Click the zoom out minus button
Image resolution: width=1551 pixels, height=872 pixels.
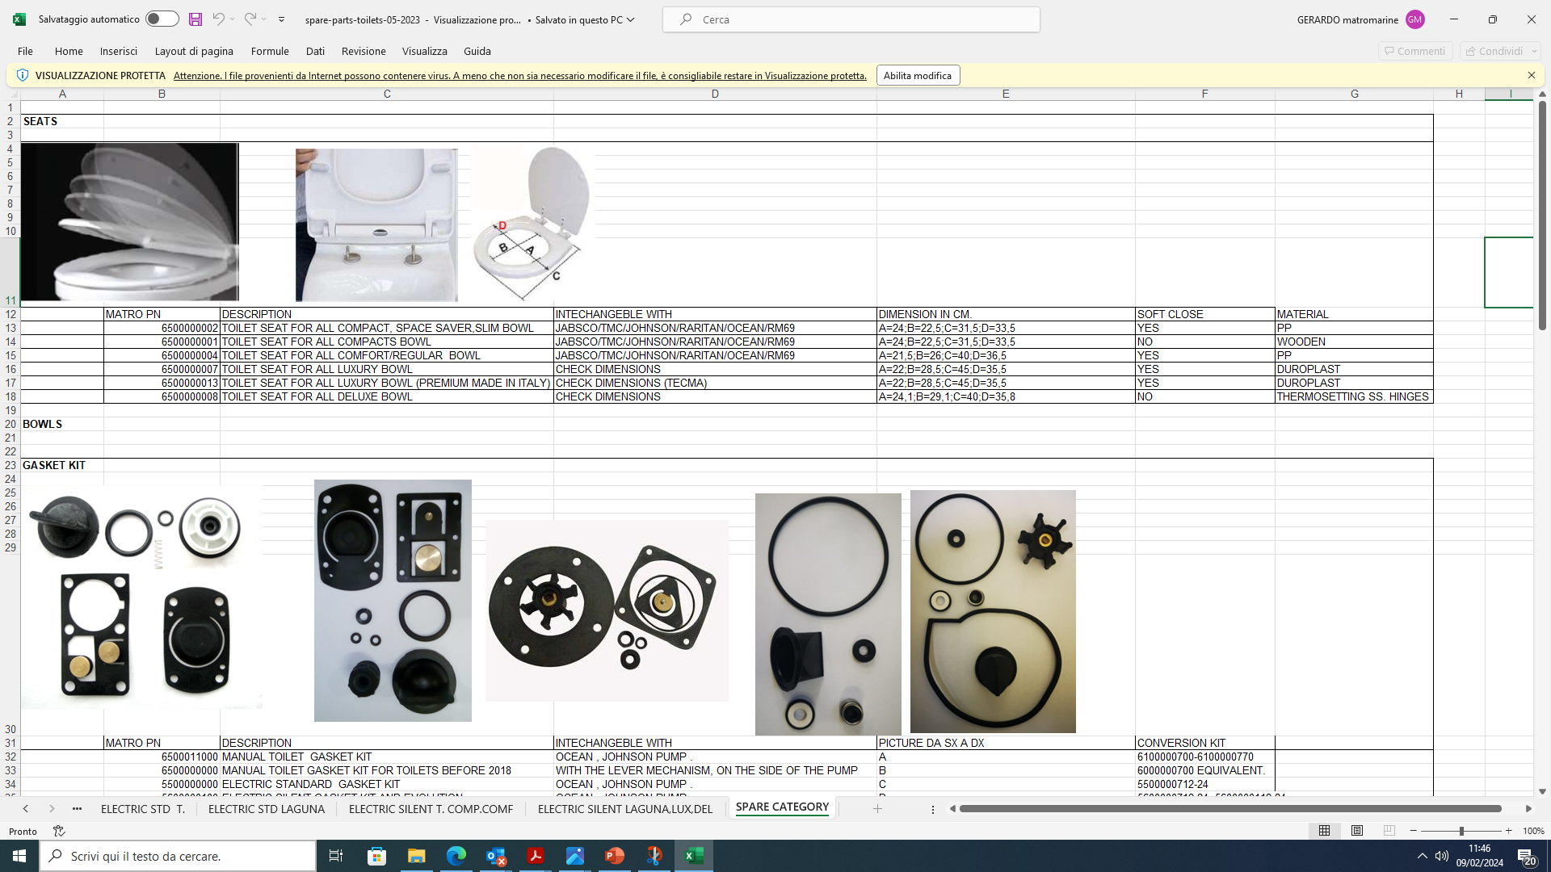1414,831
